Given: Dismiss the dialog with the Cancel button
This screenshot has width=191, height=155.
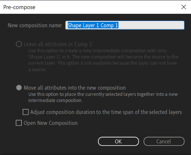Looking at the screenshot, I should [x=164, y=142].
